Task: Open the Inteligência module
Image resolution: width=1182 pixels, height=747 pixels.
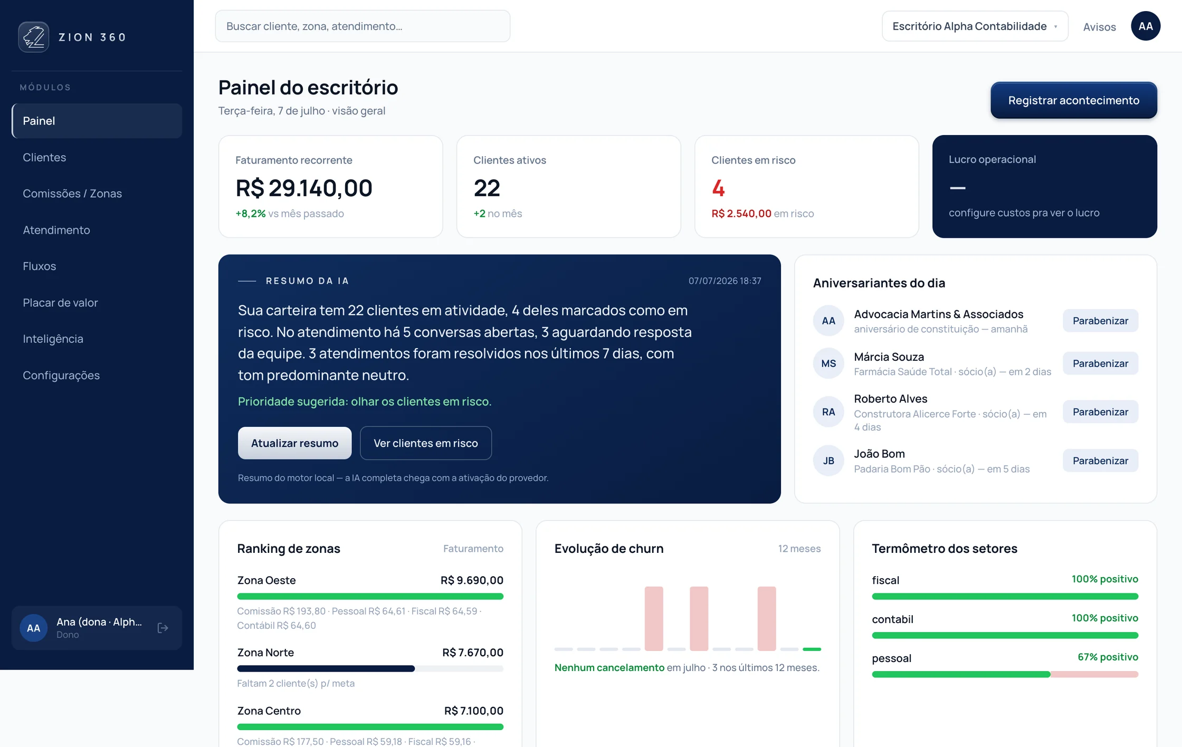Action: 97,339
